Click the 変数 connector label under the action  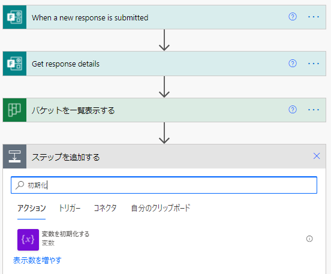48,243
